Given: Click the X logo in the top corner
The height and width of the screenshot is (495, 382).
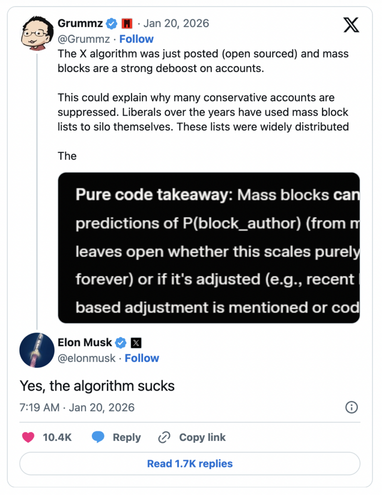Looking at the screenshot, I should coord(352,24).
